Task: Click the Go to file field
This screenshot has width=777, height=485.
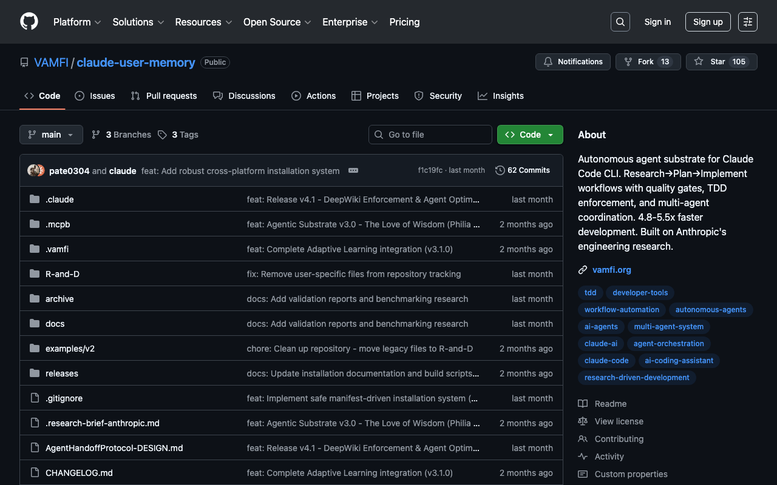Action: pos(430,135)
